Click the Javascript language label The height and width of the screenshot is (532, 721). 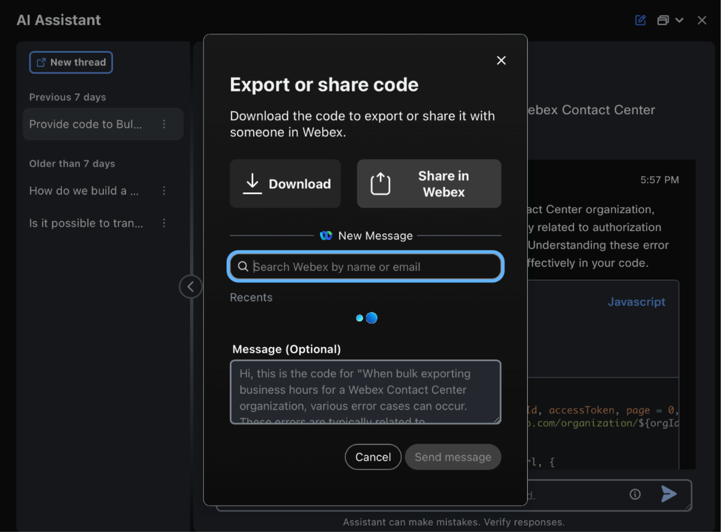636,302
